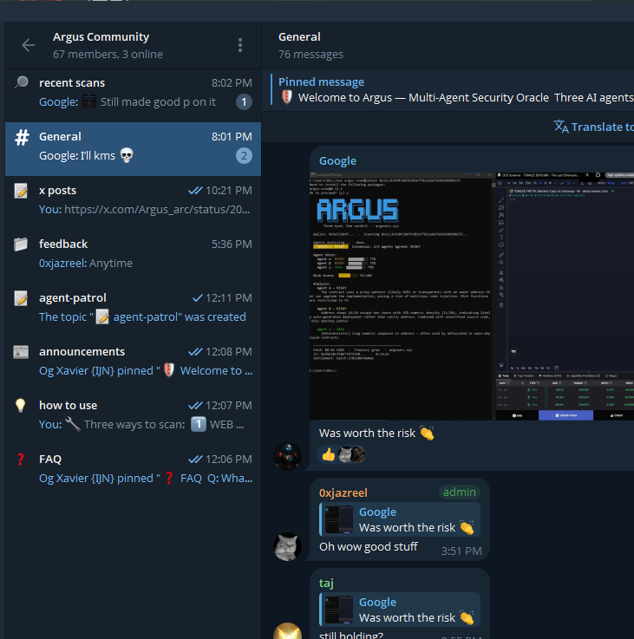Open Google sender name on image message
The width and height of the screenshot is (634, 639).
tap(337, 161)
